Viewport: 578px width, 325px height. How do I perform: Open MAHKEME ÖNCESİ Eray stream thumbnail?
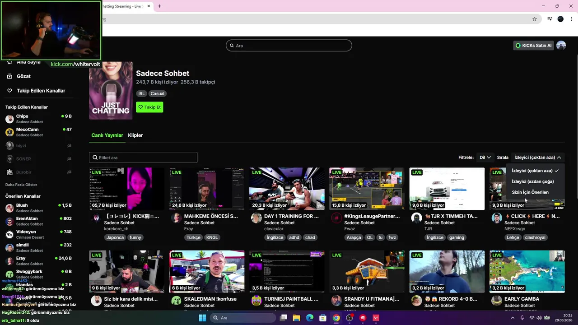[x=207, y=189]
